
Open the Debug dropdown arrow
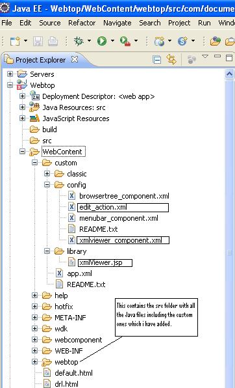[x=89, y=40]
